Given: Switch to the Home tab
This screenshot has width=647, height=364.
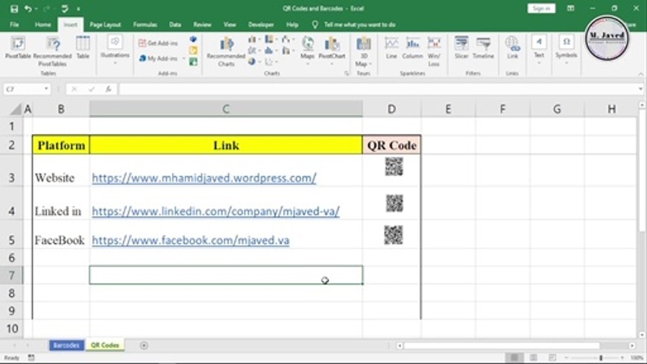Looking at the screenshot, I should point(42,24).
